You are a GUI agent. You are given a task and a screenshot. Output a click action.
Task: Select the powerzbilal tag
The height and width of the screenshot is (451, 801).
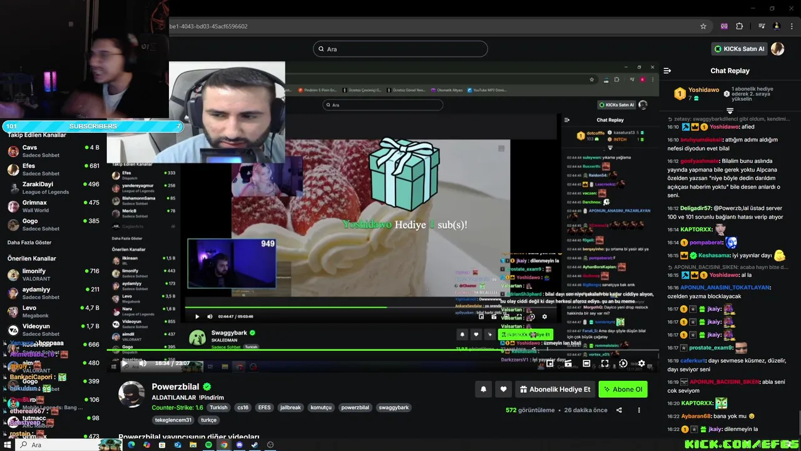click(355, 407)
